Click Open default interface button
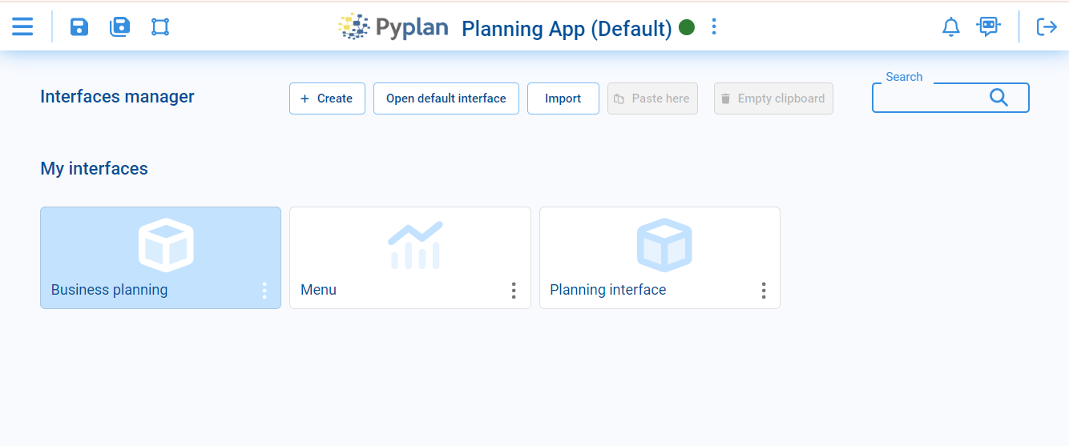 [446, 98]
